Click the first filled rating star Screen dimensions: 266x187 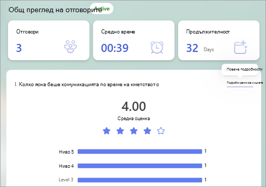[x=106, y=131]
